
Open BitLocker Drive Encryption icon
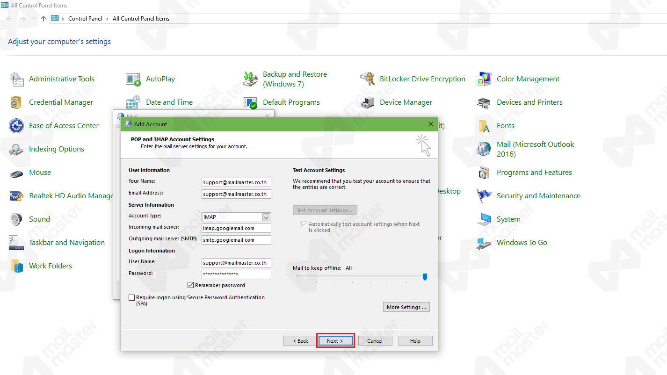[367, 79]
